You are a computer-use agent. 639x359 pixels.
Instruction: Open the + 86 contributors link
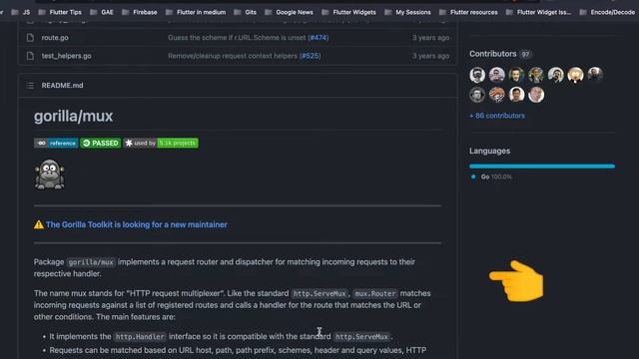click(x=497, y=116)
